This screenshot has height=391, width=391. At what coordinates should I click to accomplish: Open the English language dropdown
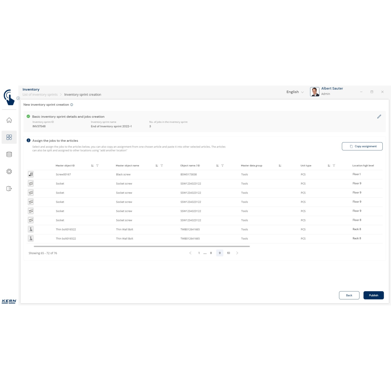pyautogui.click(x=295, y=92)
